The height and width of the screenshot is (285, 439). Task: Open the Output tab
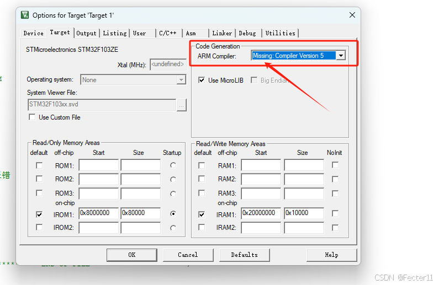coord(86,33)
